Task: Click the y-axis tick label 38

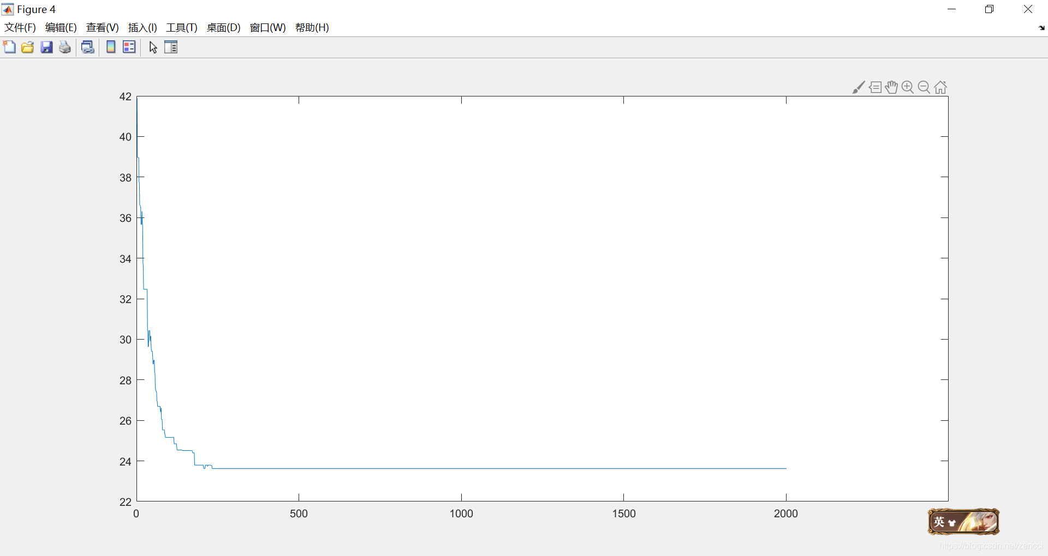Action: pyautogui.click(x=126, y=178)
